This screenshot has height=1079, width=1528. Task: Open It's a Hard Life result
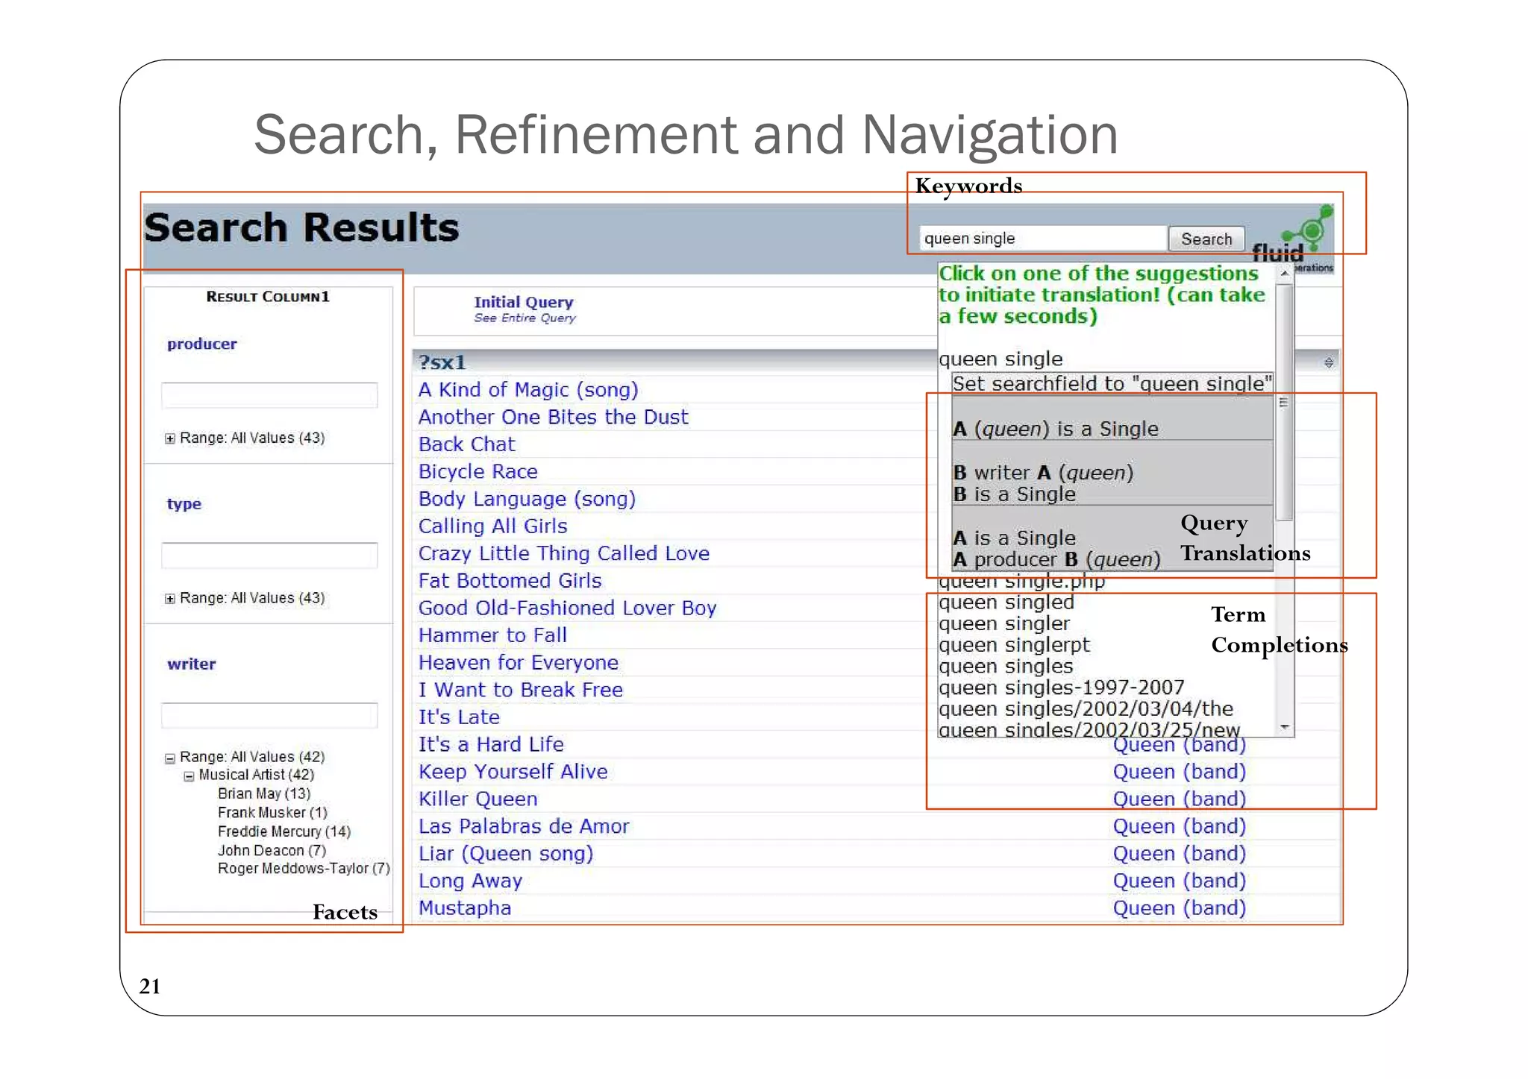[491, 745]
